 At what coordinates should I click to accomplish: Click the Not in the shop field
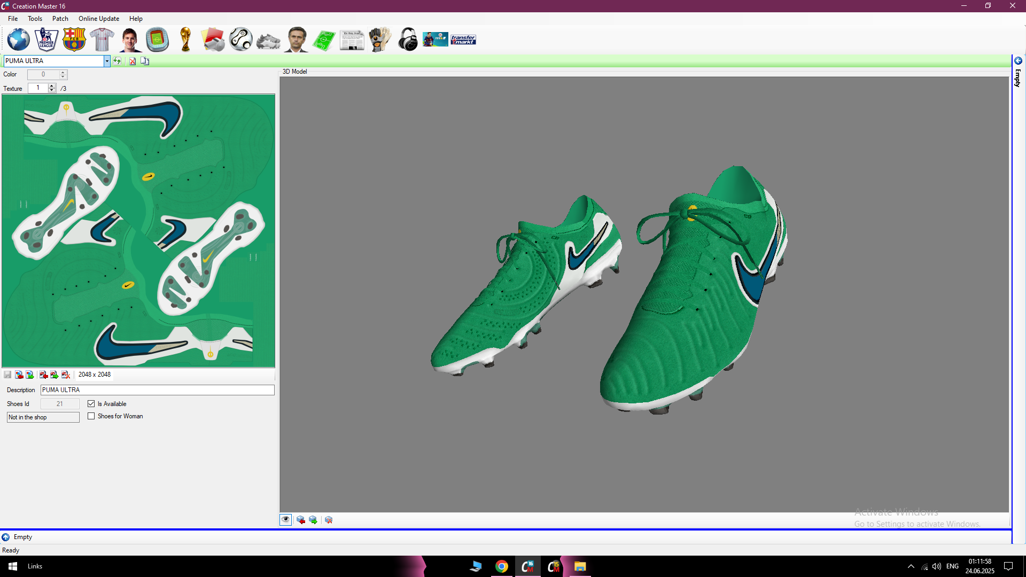point(43,417)
